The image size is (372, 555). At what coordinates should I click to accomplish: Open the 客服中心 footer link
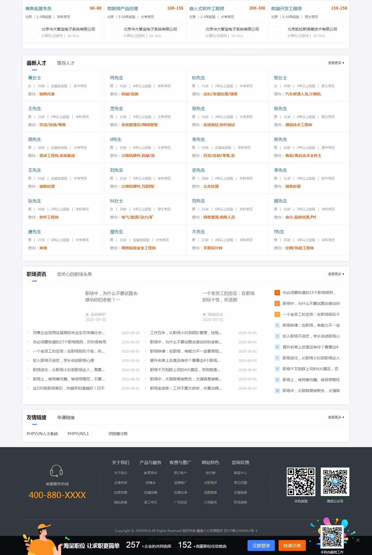point(240,473)
